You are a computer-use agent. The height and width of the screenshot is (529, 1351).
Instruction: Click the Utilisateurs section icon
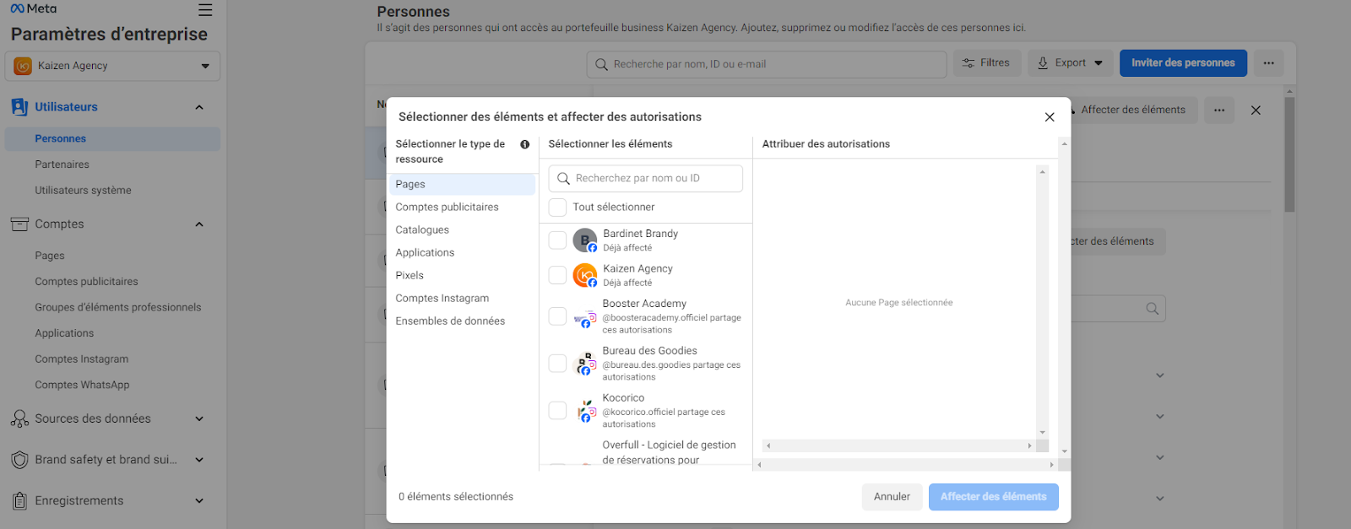pos(19,107)
